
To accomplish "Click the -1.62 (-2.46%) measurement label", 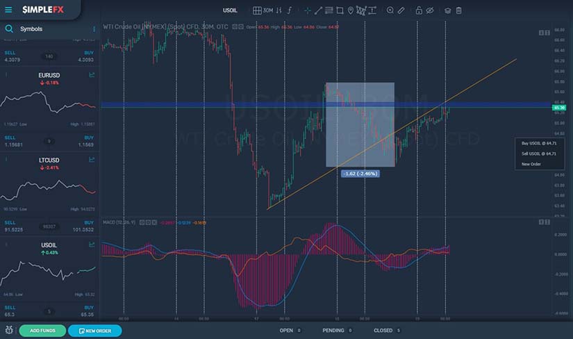I will point(360,174).
